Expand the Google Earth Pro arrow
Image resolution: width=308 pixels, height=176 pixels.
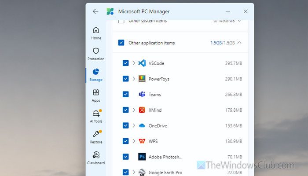tap(134, 172)
